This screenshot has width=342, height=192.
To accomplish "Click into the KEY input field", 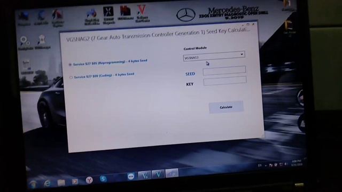I will point(225,81).
